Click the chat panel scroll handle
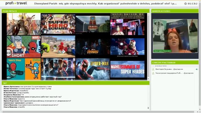Image resolution: width=201 pixels, height=113 pixels. pyautogui.click(x=148, y=108)
